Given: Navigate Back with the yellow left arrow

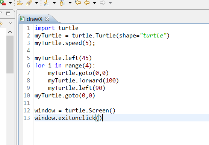Looking at the screenshot, I should (x=87, y=3).
